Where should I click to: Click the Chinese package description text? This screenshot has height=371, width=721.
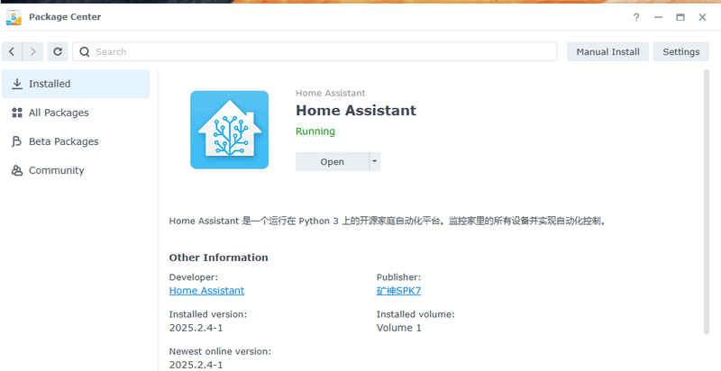point(388,221)
